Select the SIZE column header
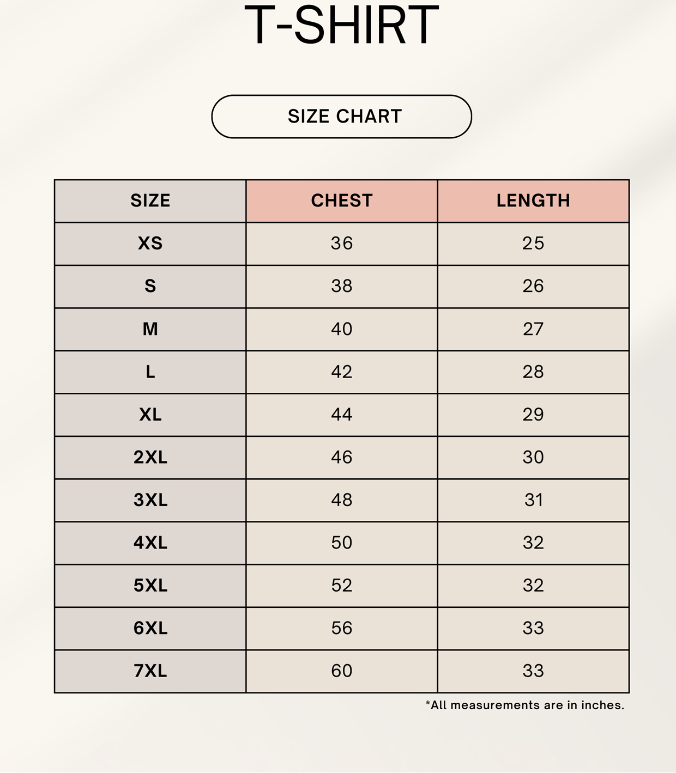The height and width of the screenshot is (773, 676). click(x=150, y=201)
